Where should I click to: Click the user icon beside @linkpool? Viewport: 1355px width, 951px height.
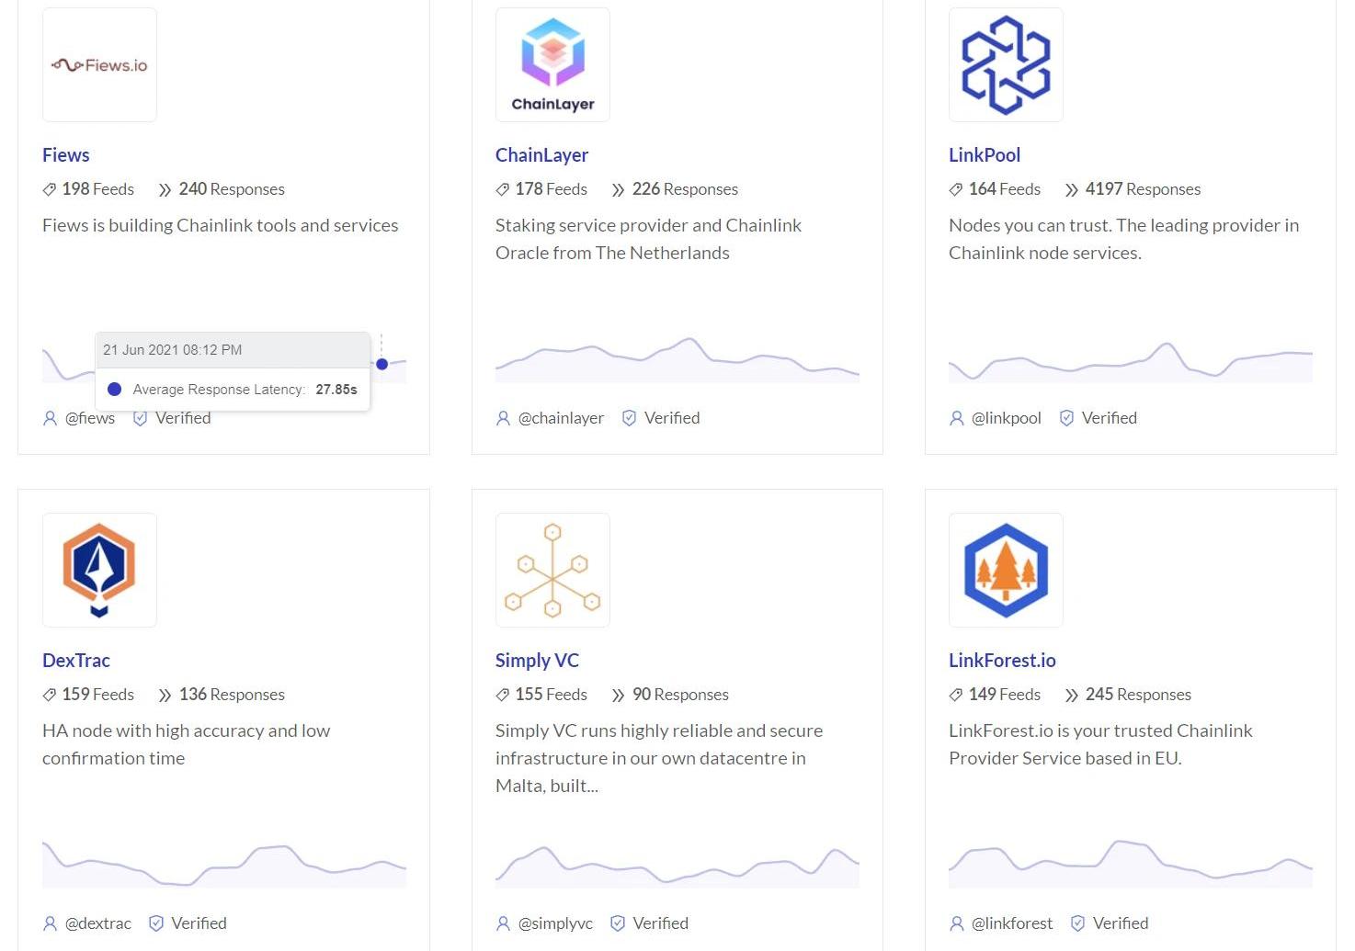pos(956,419)
